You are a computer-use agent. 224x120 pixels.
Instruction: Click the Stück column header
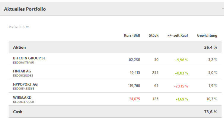[154, 35]
